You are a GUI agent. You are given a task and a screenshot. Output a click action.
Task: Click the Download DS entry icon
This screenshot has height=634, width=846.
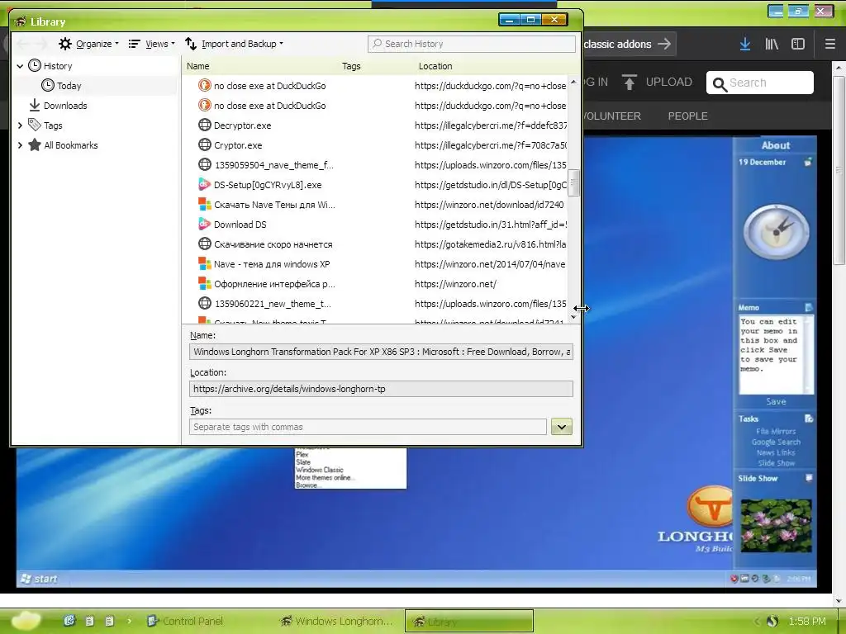[x=205, y=224]
